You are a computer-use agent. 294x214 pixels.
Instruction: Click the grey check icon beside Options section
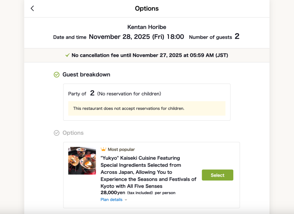tap(57, 133)
